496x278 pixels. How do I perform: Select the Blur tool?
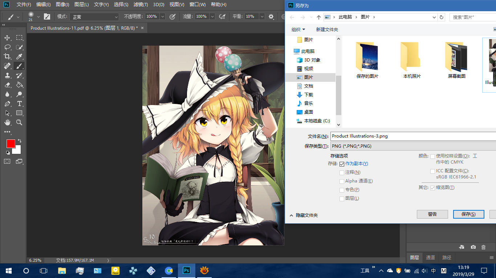tap(7, 94)
